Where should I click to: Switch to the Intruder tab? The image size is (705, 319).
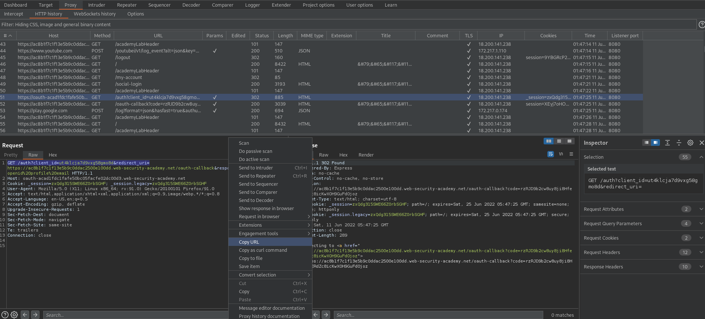pos(96,5)
